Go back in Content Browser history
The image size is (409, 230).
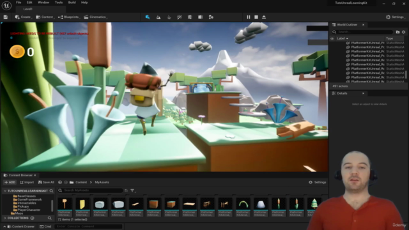[60, 182]
